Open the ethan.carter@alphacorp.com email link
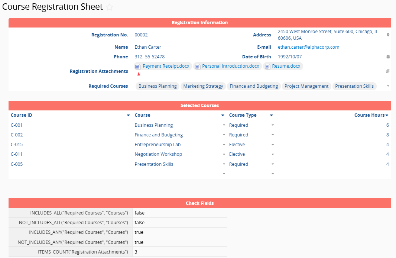396x258 pixels. point(308,47)
